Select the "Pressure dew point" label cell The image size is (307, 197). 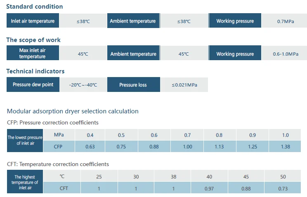[x=33, y=84]
